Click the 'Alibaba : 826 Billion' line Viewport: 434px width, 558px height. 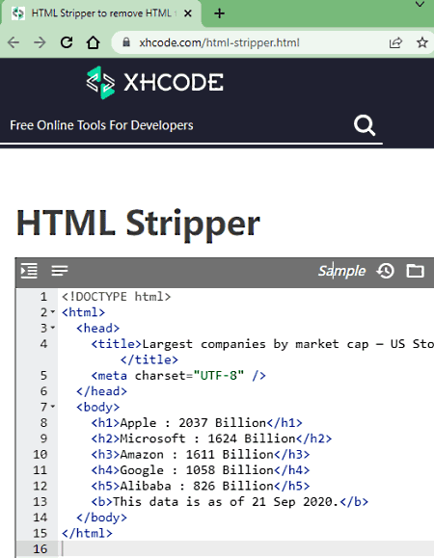click(201, 486)
